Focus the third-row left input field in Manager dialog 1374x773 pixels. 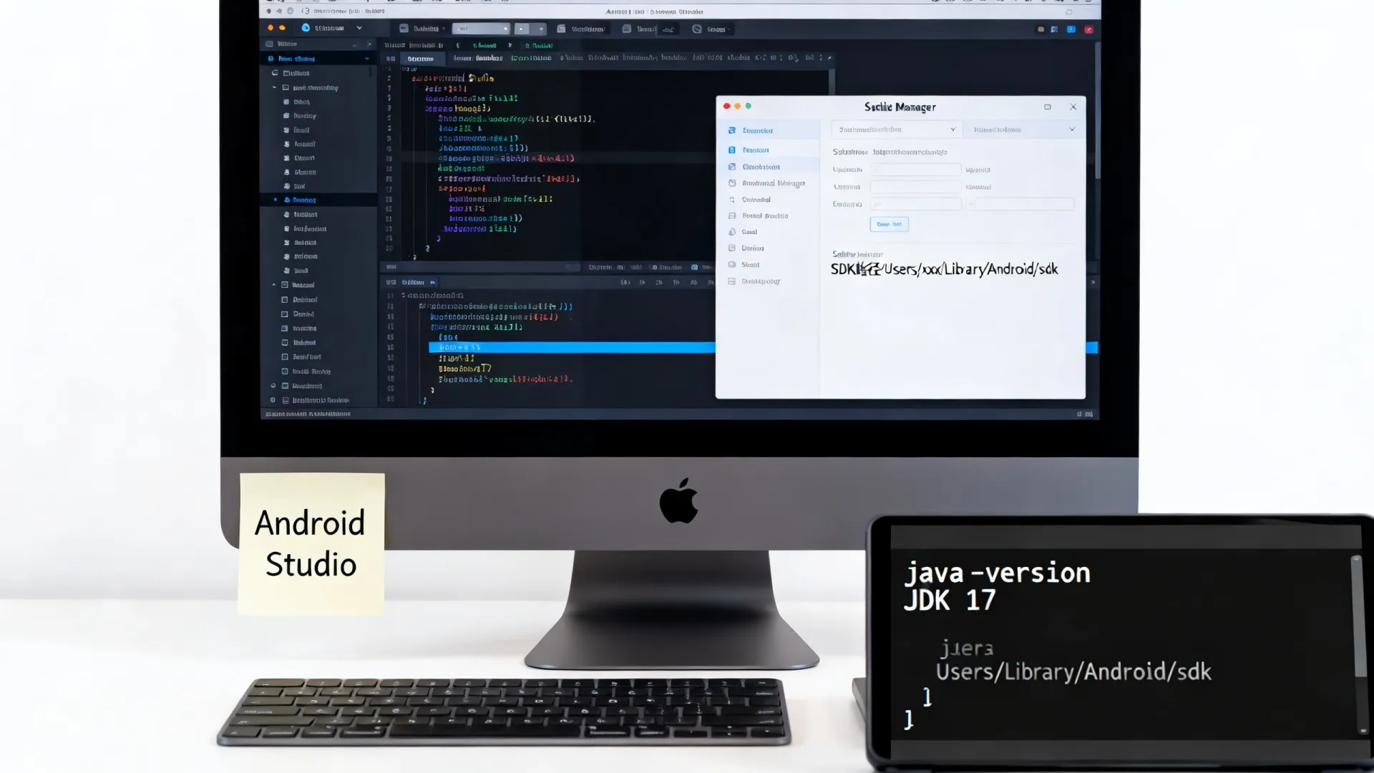click(x=915, y=204)
